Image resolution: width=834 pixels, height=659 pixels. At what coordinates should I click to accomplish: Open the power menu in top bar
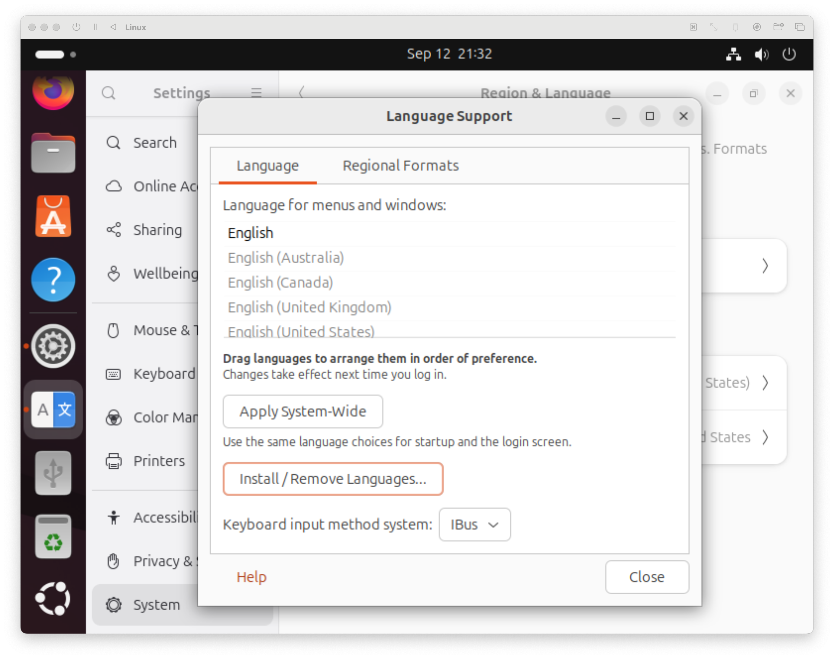[789, 54]
